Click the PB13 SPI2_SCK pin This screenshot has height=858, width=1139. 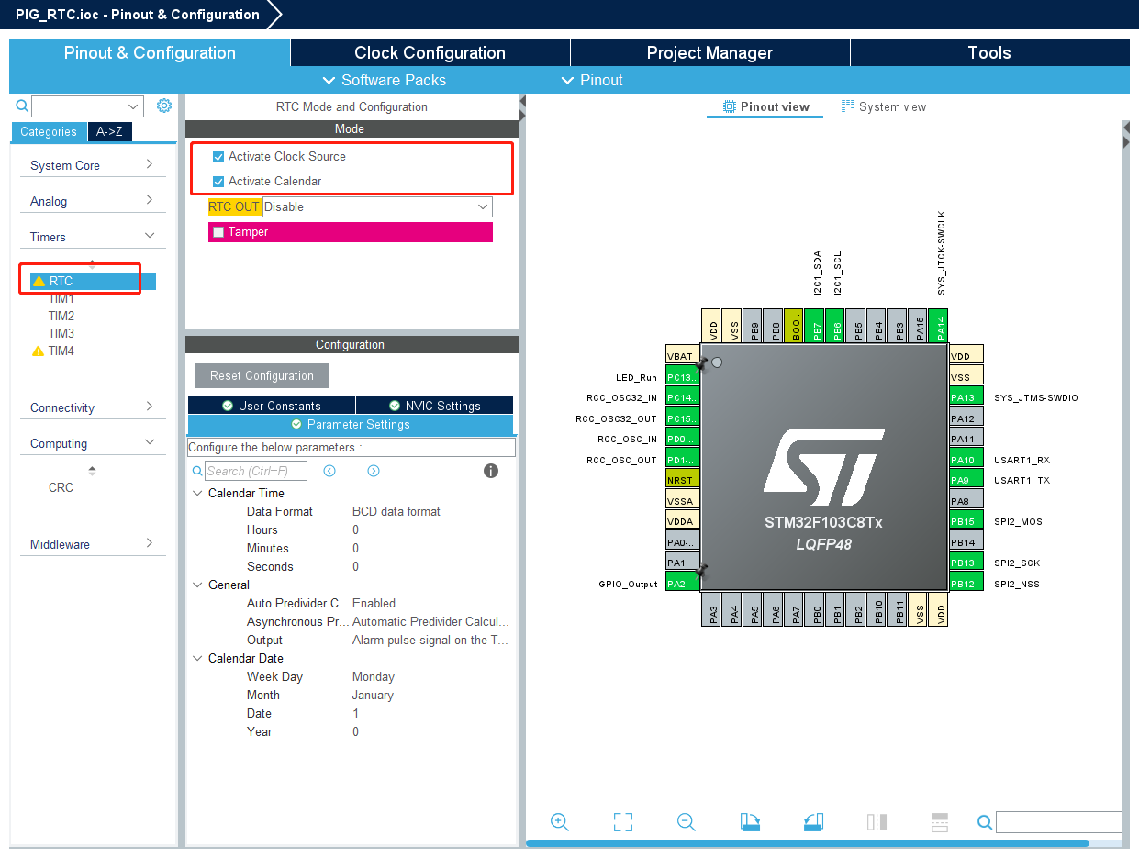966,563
